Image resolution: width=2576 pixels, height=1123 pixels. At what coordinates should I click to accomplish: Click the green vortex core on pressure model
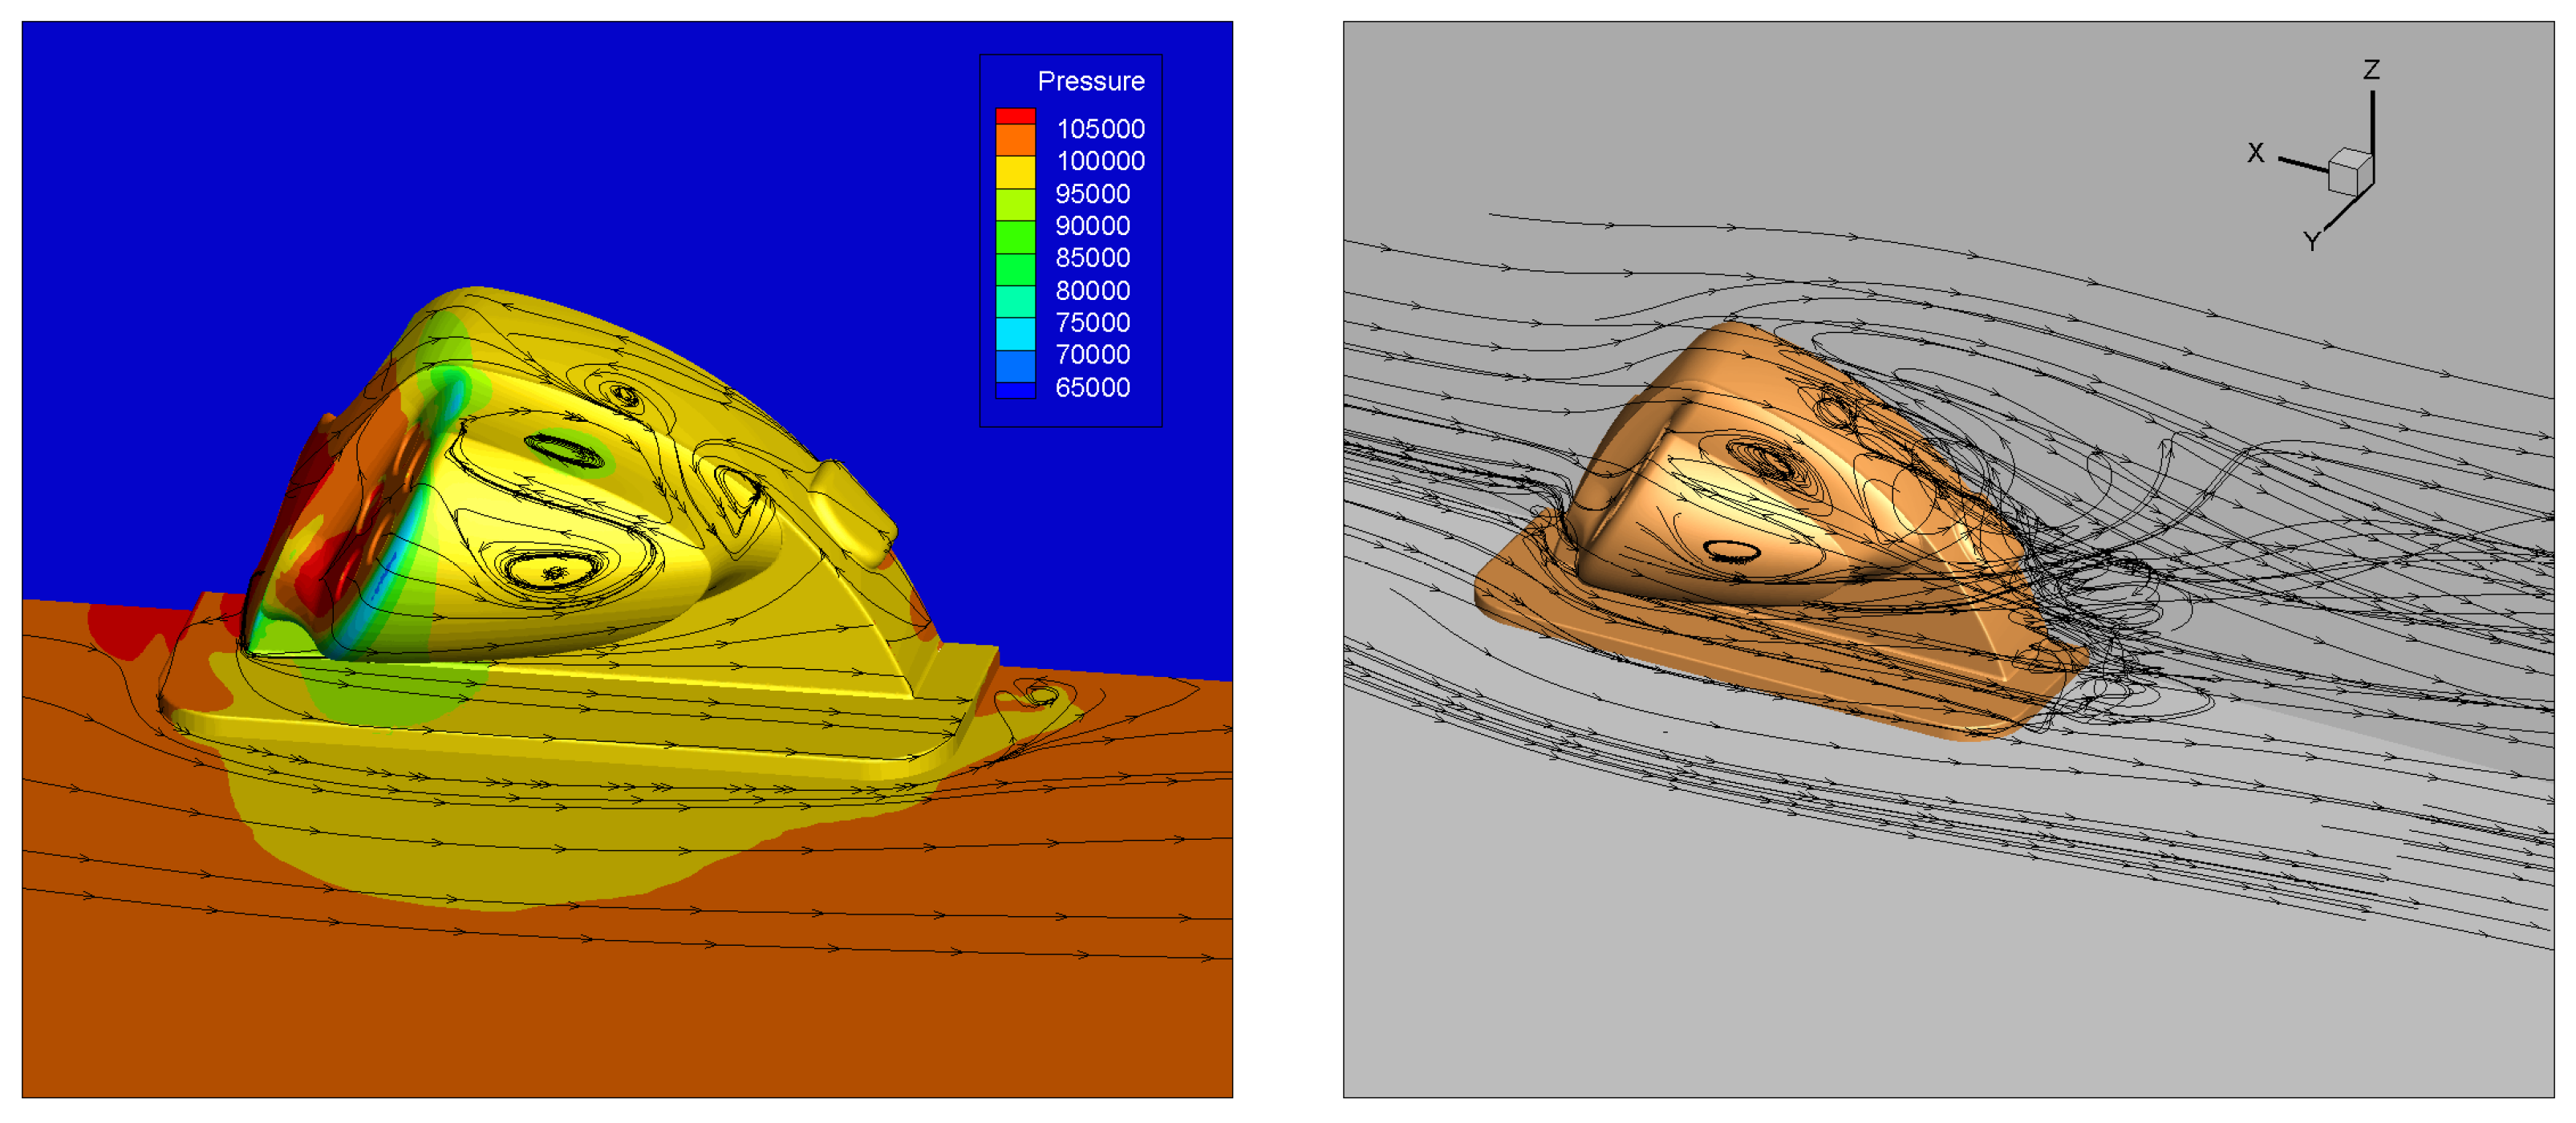point(566,451)
